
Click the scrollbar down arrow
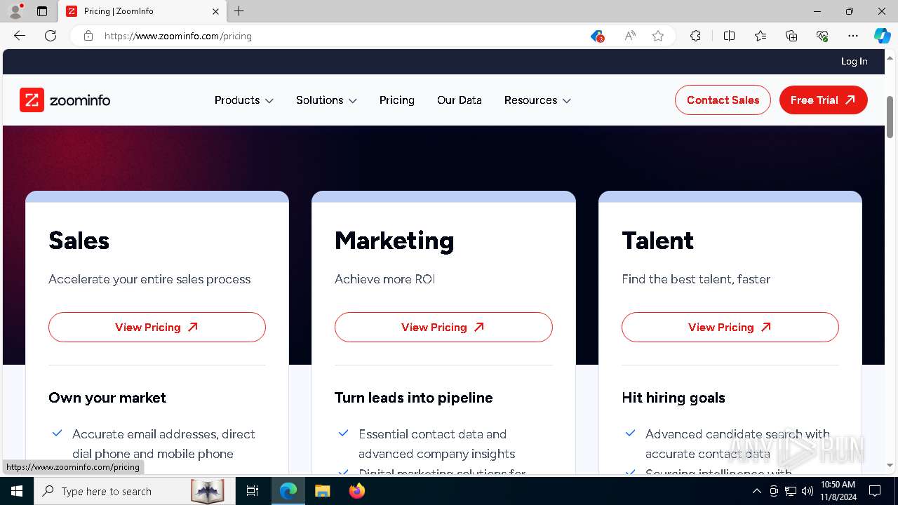pyautogui.click(x=890, y=465)
